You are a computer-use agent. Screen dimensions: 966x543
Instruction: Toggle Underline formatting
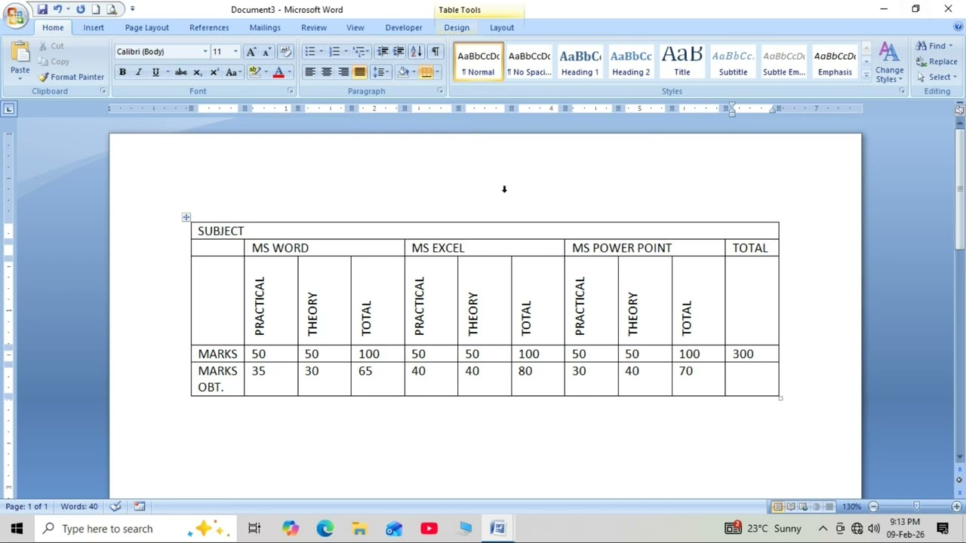tap(155, 72)
